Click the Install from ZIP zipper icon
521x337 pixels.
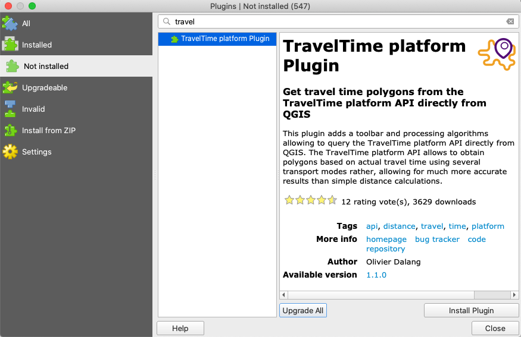[10, 130]
